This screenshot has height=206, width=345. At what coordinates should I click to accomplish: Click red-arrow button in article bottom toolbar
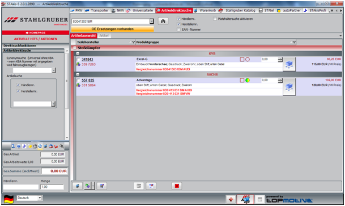151,186
